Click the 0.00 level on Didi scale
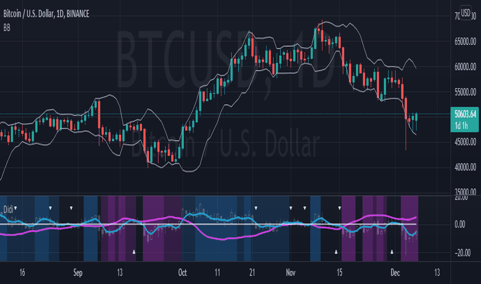The image size is (481, 284). (x=460, y=225)
